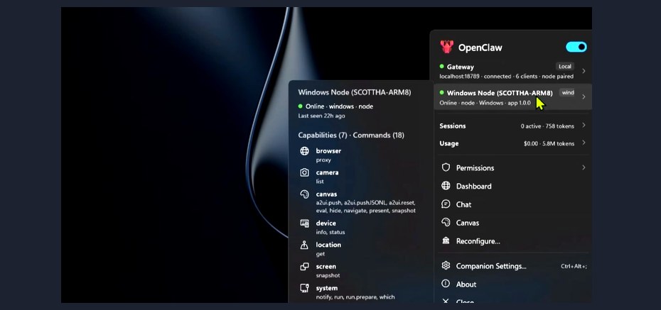Click the device capability label

pyautogui.click(x=326, y=223)
